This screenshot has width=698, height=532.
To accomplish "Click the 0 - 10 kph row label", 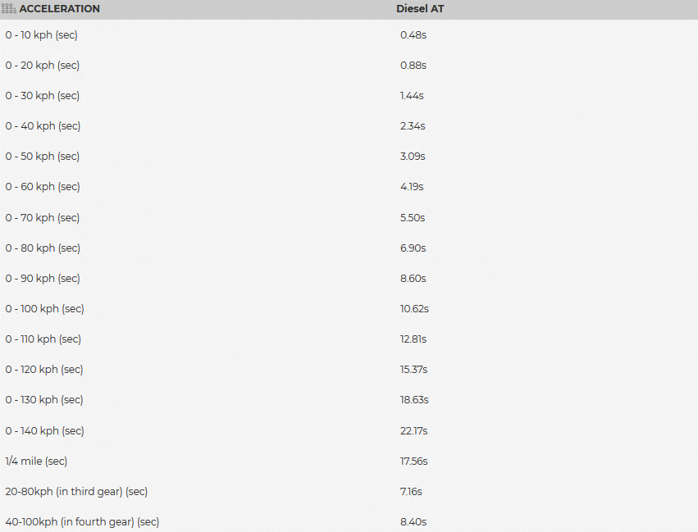I will (x=41, y=35).
